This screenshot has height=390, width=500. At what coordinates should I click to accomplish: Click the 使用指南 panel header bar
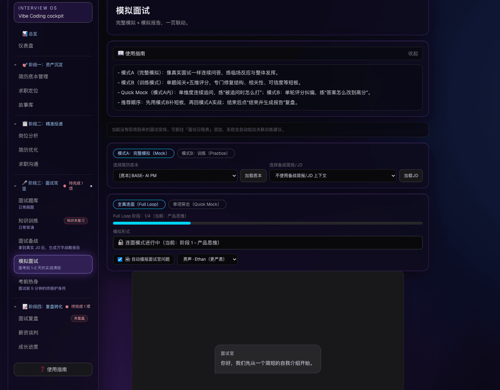click(x=268, y=53)
